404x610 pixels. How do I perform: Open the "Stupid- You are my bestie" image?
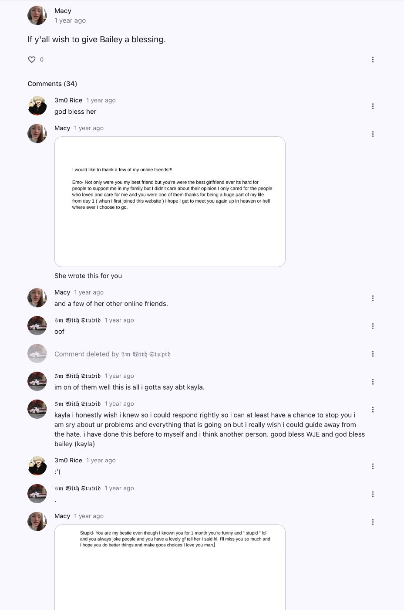170,566
